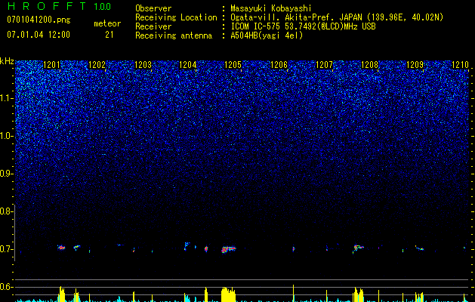Click the date stamp 07.01.04 12:00
The width and height of the screenshot is (475, 302).
click(x=39, y=35)
